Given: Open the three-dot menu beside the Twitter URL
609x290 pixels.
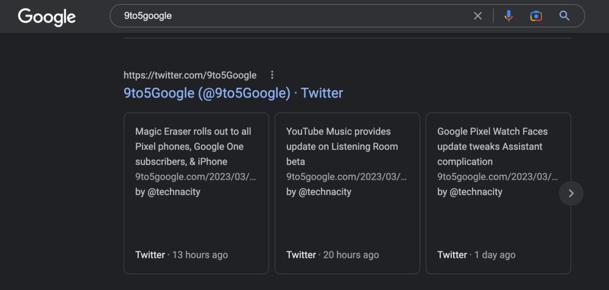Looking at the screenshot, I should point(272,75).
